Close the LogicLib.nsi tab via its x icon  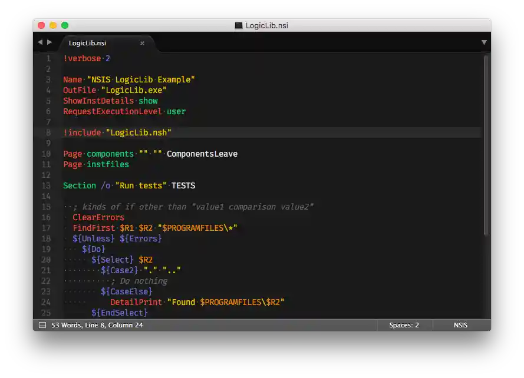tap(142, 42)
